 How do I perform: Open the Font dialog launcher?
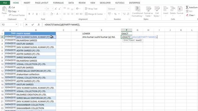[x=61, y=19]
